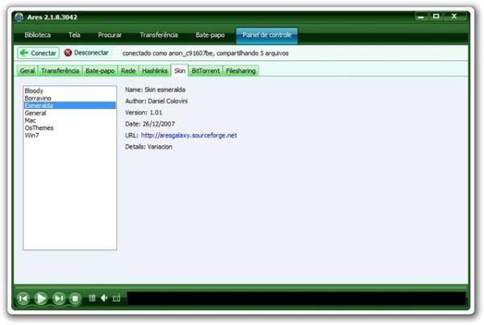This screenshot has height=325, width=484.
Task: Click the repeat icon beside the volume
Action: tap(116, 298)
